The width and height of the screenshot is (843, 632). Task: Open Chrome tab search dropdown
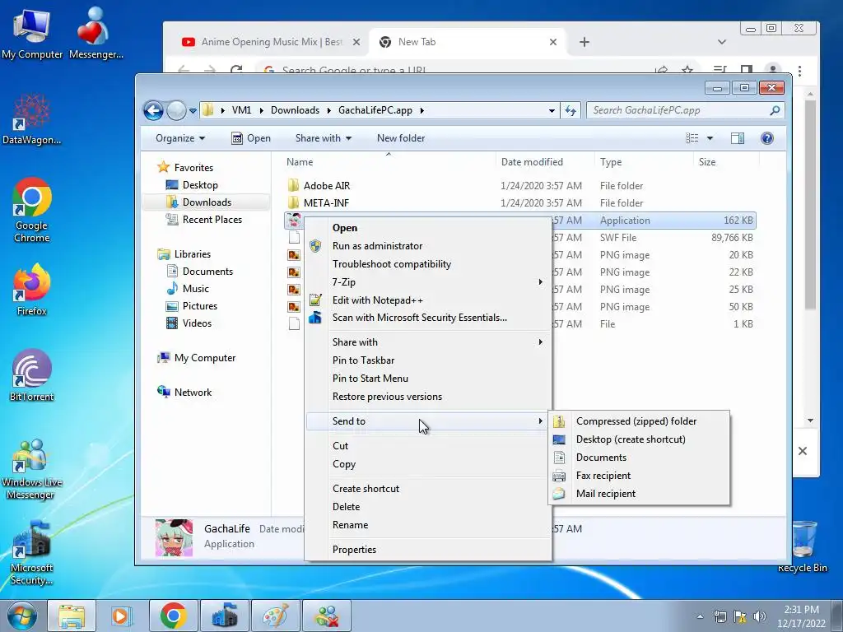click(722, 42)
